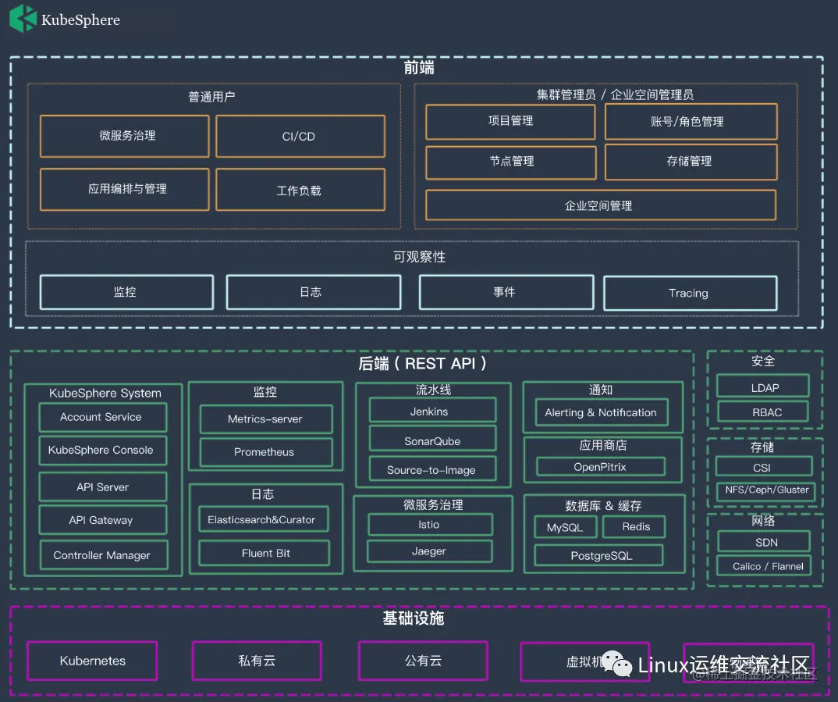838x702 pixels.
Task: Open the 企业空间管理 menu entry
Action: point(600,205)
